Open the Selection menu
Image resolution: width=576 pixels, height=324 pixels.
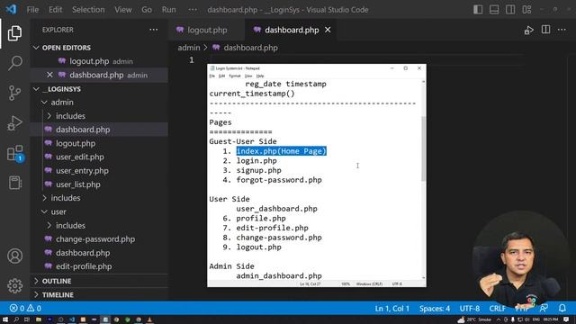click(88, 10)
